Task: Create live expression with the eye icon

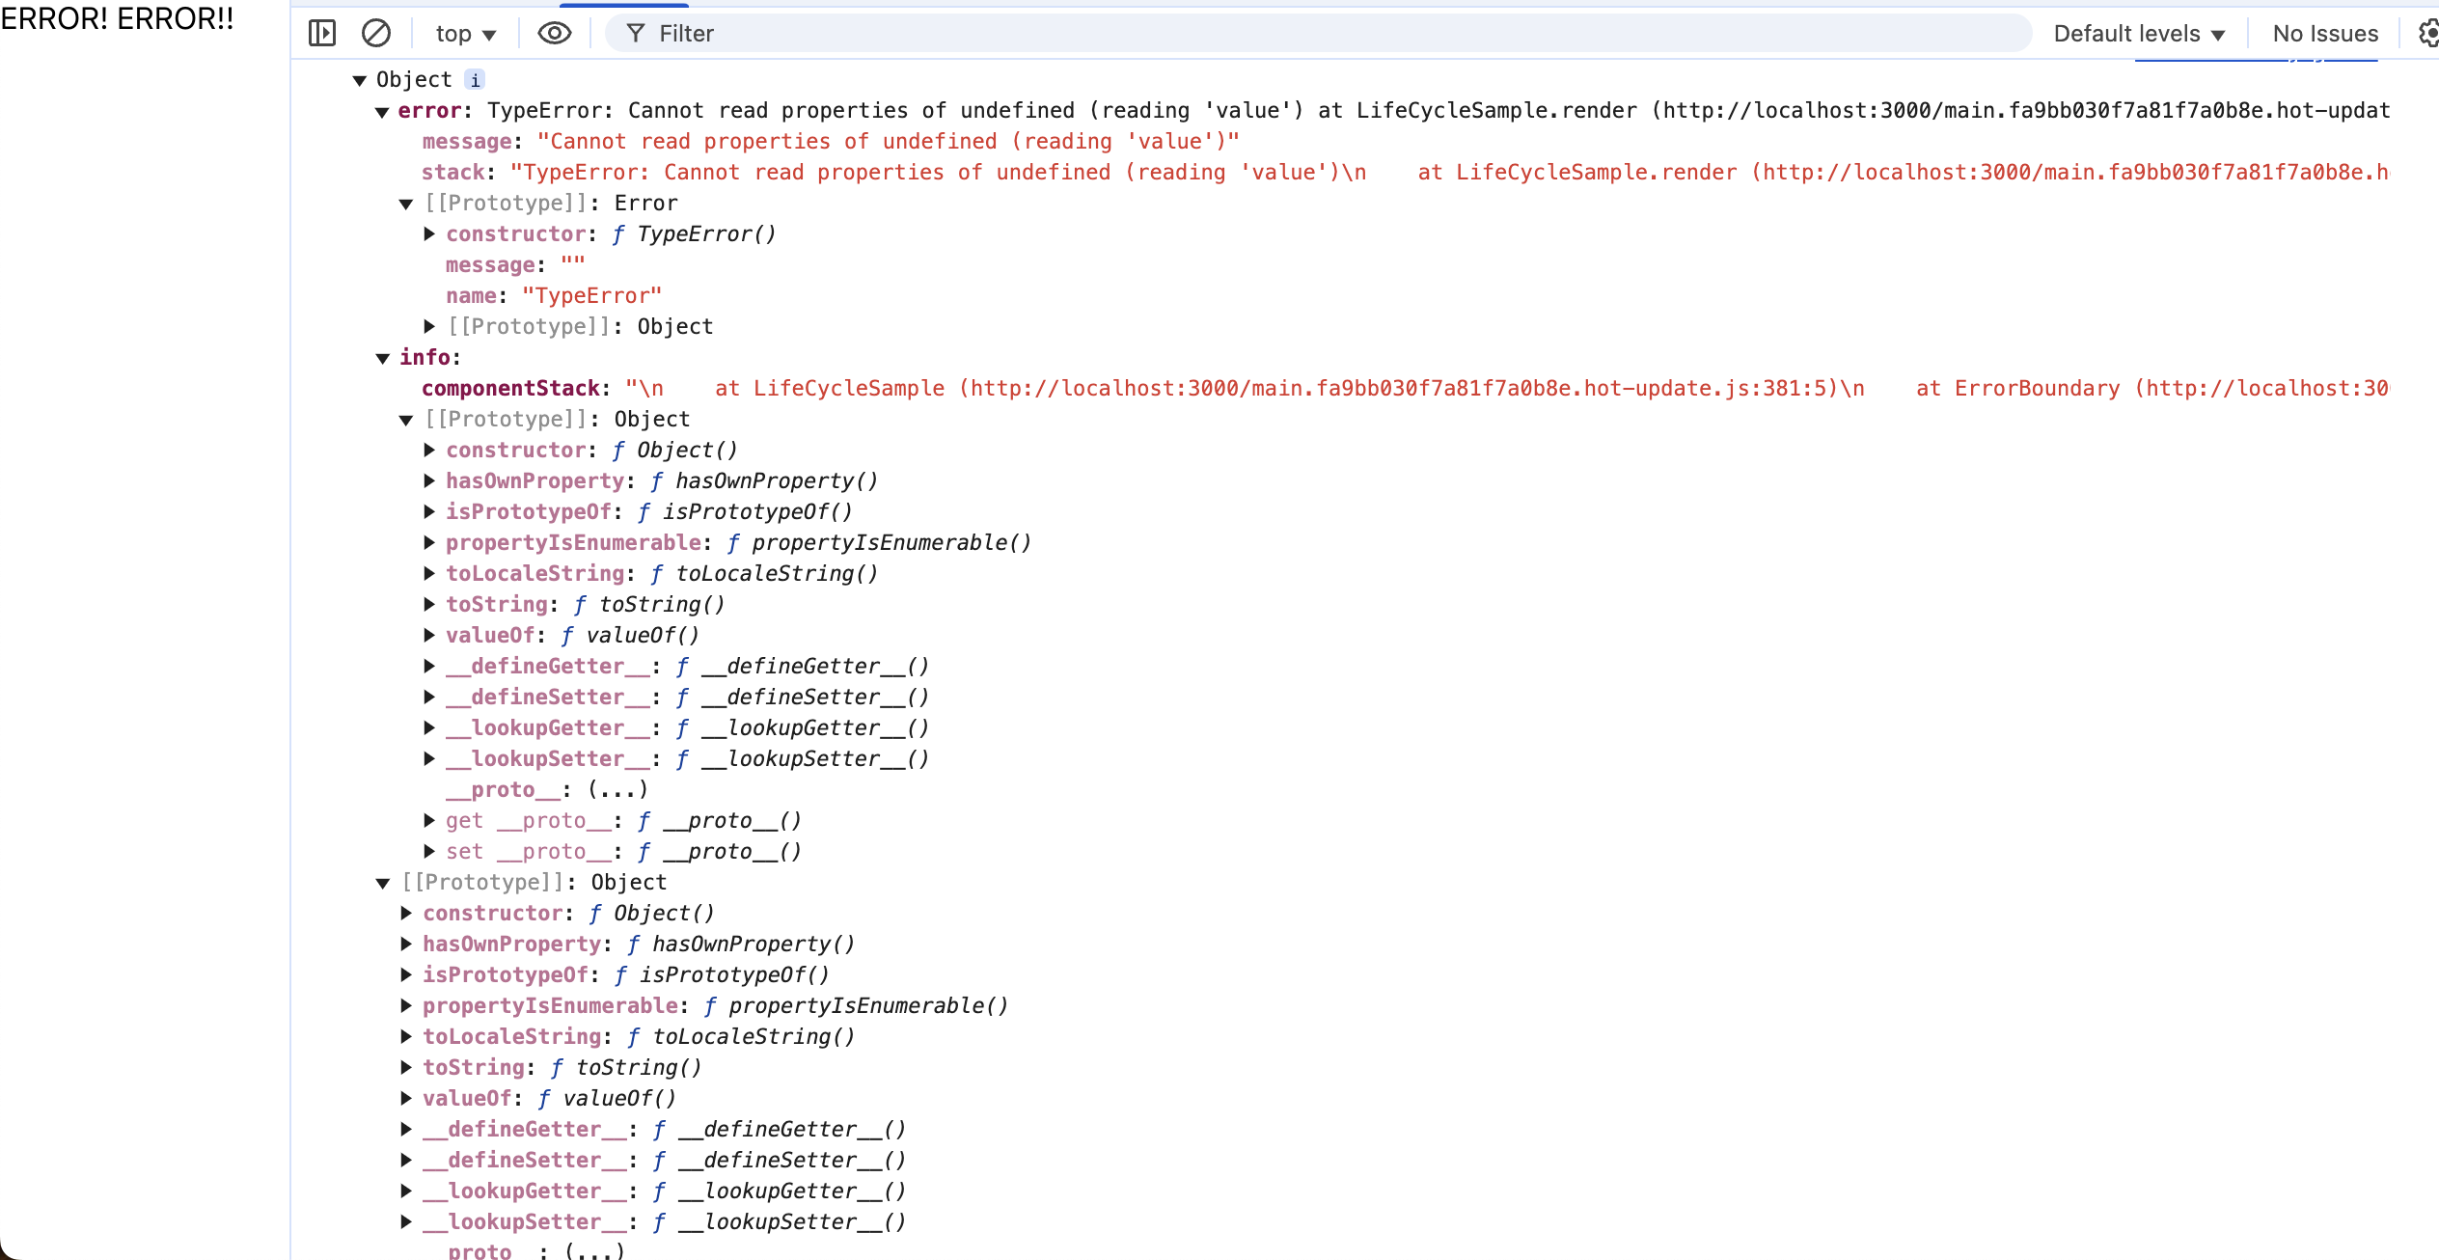Action: coord(554,34)
